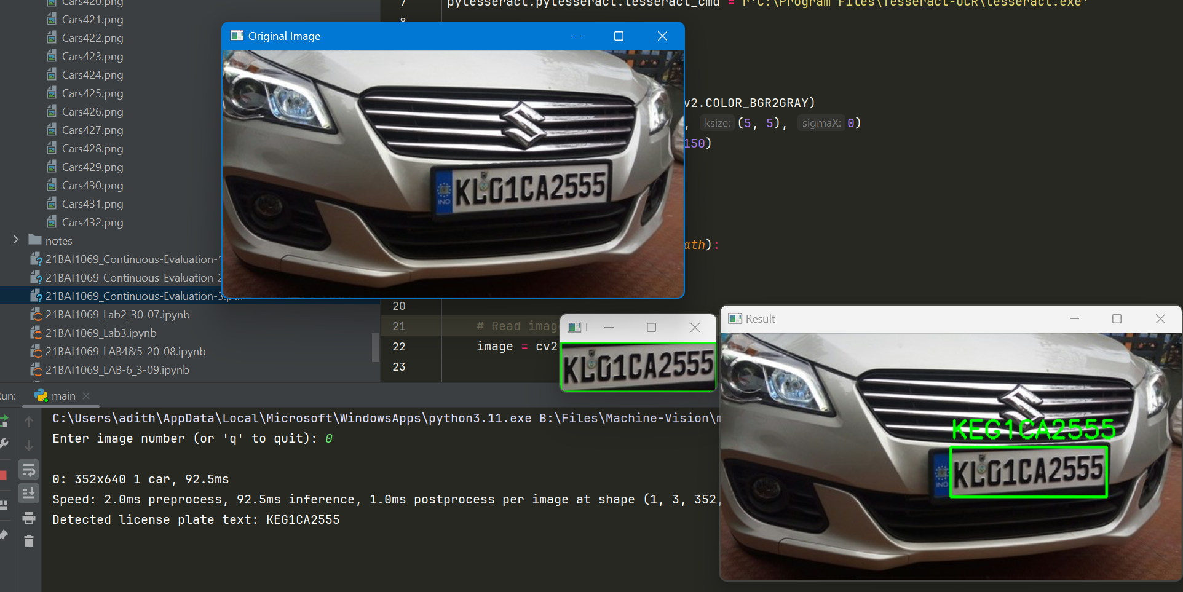The width and height of the screenshot is (1183, 592).
Task: Toggle the Pin Tab icon in Run panel
Action: click(4, 535)
